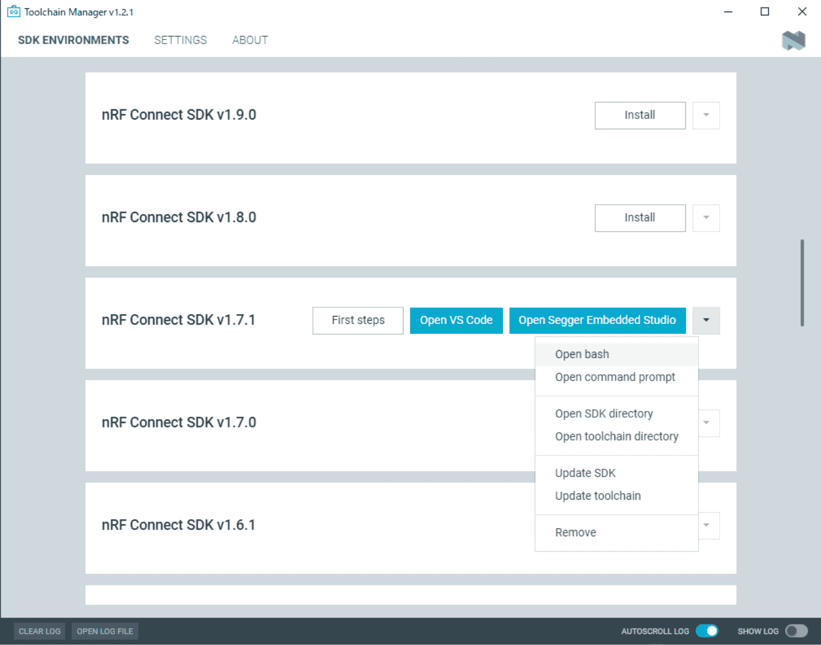The image size is (821, 645).
Task: Select Update SDK from the menu
Action: pos(585,473)
